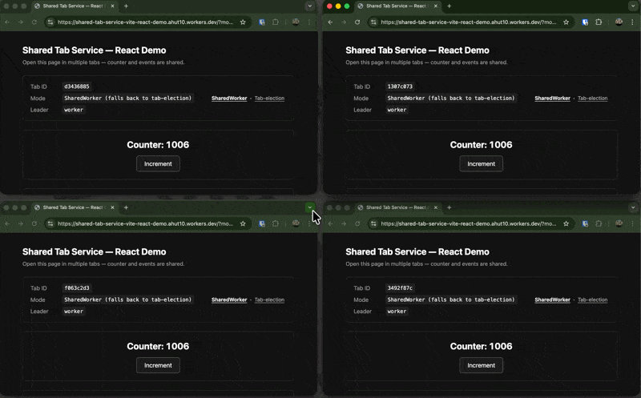641x398 pixels.
Task: Select Tab ID value f063c2d3
Action: pyautogui.click(x=76, y=288)
